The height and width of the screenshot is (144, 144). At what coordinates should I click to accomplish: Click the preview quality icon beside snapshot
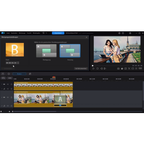point(122,69)
